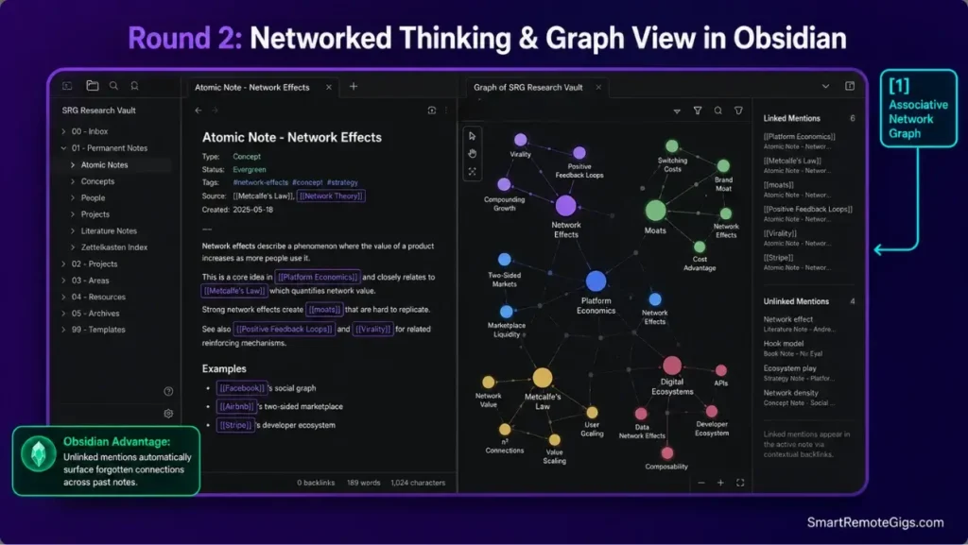Zoom in the graph with the plus icon

pyautogui.click(x=720, y=483)
